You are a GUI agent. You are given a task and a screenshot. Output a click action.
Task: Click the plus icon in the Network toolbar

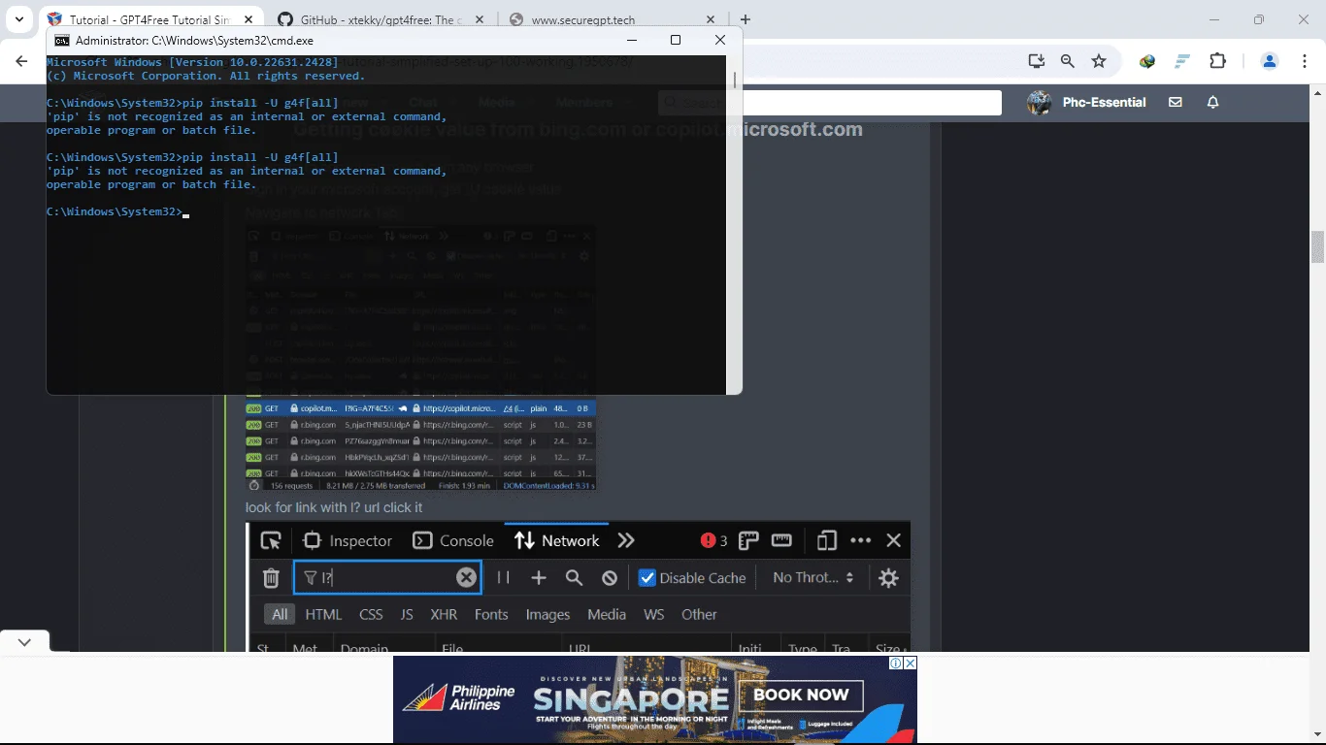539,577
